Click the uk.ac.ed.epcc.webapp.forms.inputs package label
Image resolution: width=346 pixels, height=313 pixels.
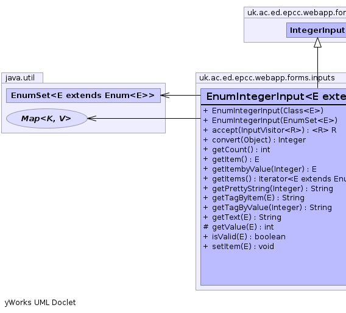point(267,78)
